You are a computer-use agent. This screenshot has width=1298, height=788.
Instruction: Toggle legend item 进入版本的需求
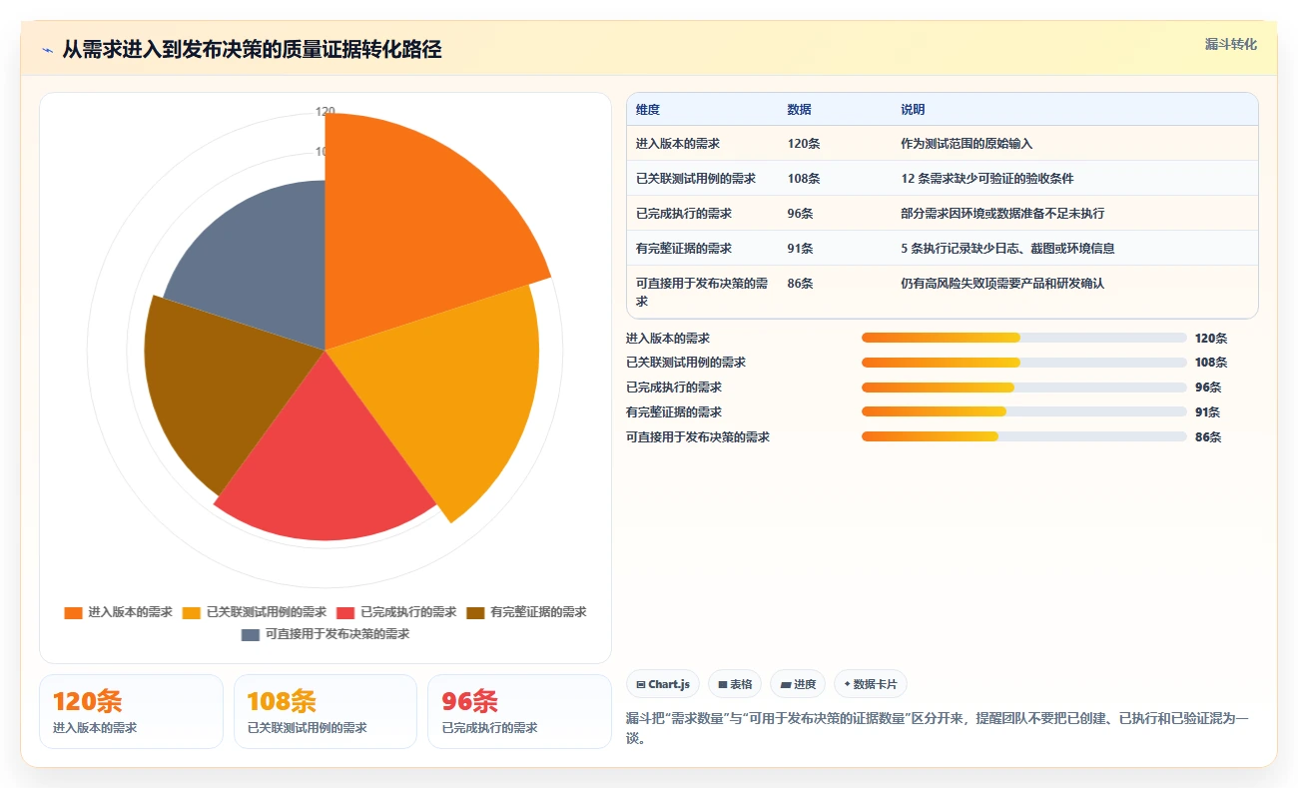119,612
